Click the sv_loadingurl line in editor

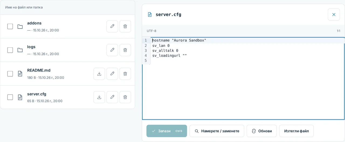(170, 56)
